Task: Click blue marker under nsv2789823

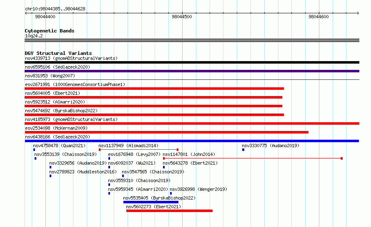Action: [x=50, y=176]
